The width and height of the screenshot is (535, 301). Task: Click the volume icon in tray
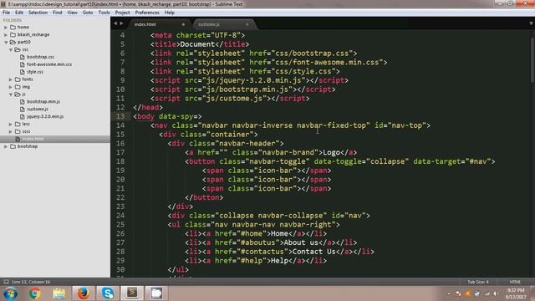point(496,293)
